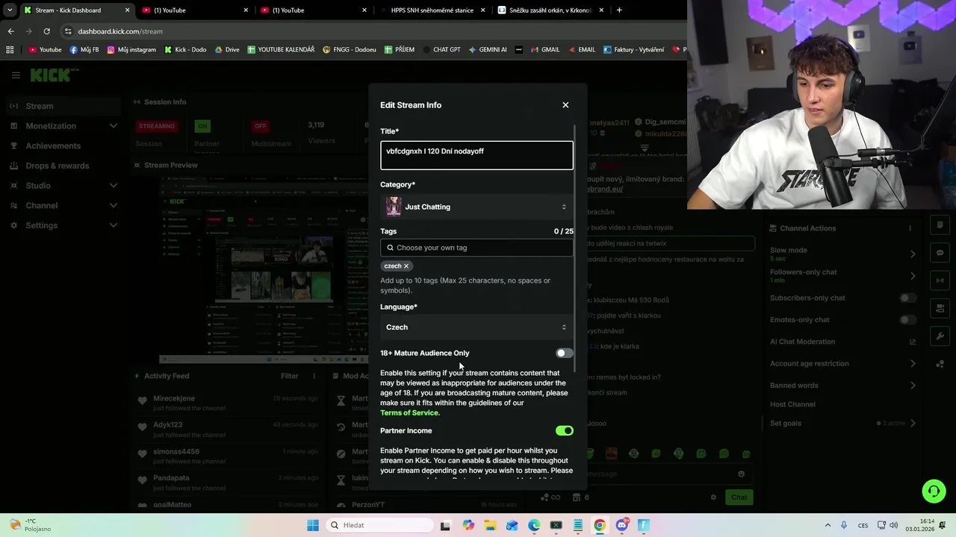Image resolution: width=956 pixels, height=537 pixels.
Task: Enable Subscribers-only chat
Action: 907,298
